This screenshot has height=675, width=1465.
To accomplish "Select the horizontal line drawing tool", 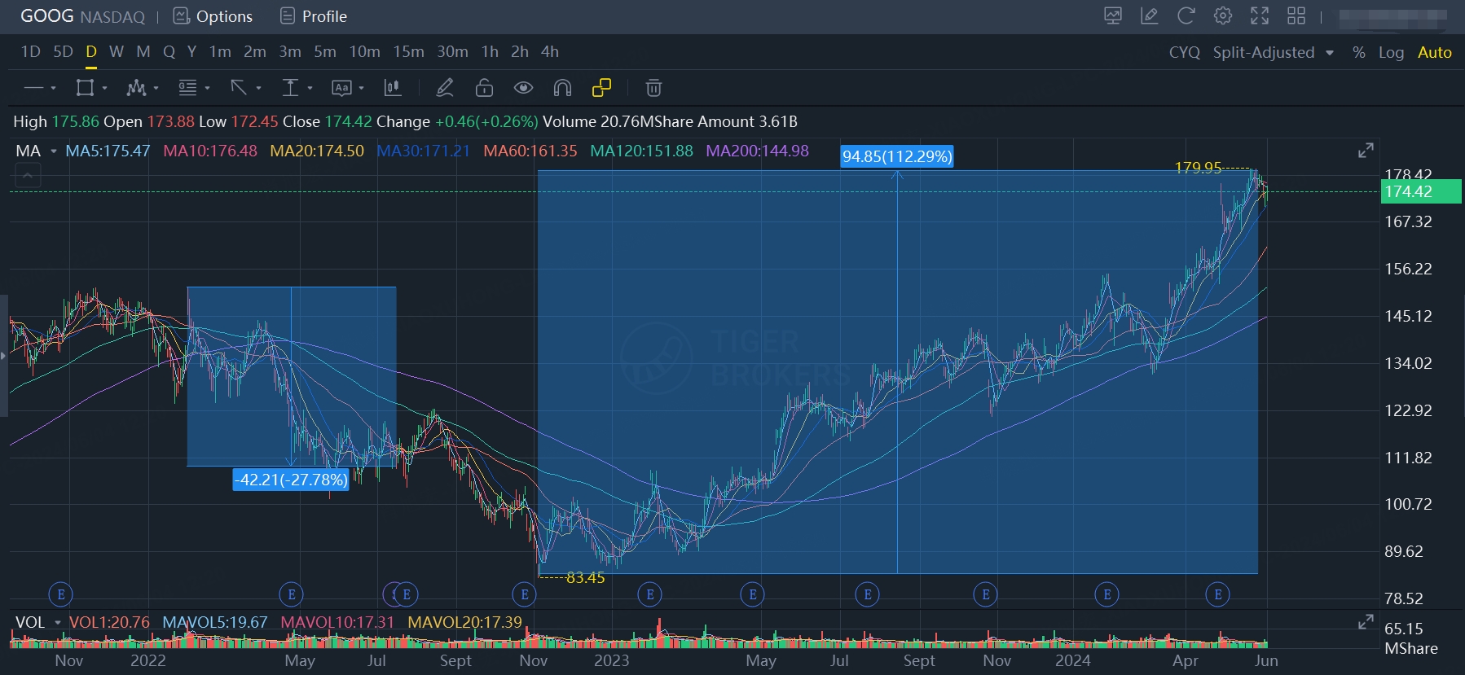I will (x=33, y=88).
